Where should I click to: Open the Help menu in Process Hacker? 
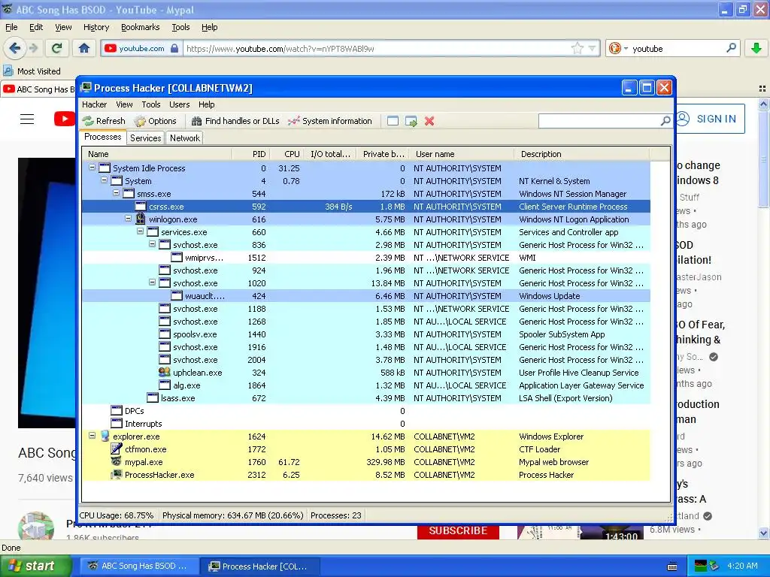click(x=206, y=104)
